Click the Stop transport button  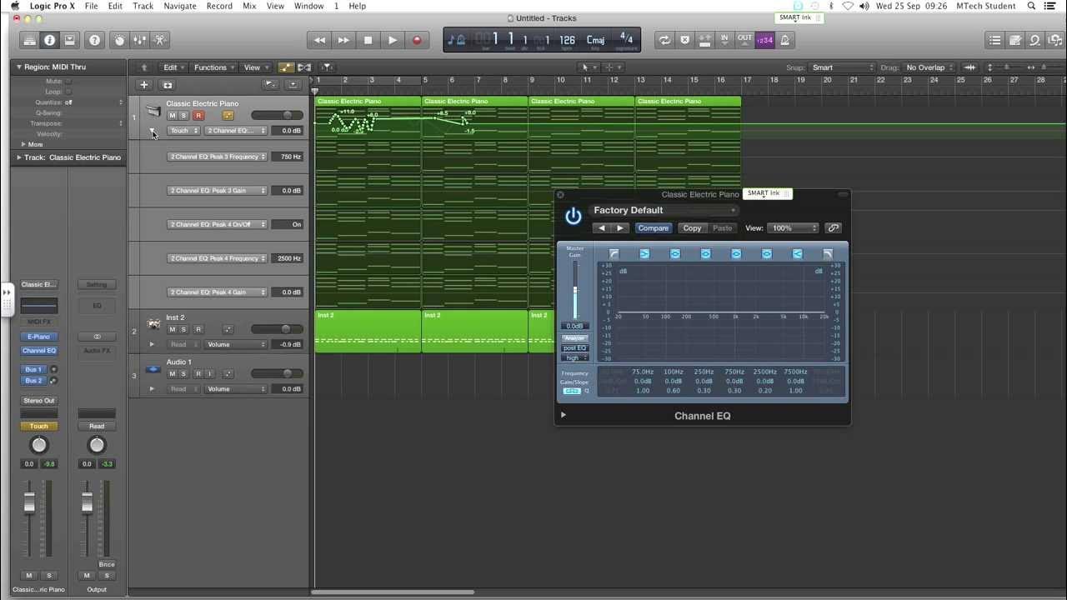pos(368,40)
